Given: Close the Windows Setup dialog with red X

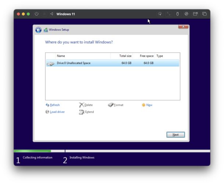Looking at the screenshot, I should [183, 27].
